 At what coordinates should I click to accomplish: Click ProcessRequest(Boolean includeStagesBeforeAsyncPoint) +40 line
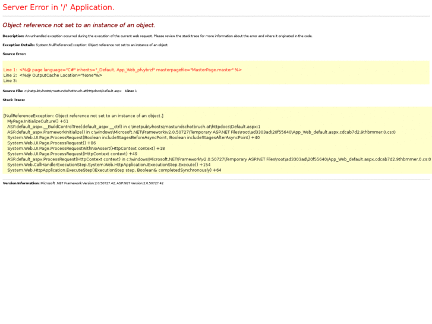pyautogui.click(x=133, y=137)
